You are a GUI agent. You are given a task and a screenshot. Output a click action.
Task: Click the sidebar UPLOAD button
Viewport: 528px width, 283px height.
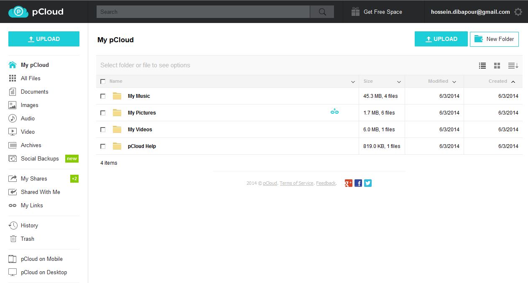click(x=44, y=39)
